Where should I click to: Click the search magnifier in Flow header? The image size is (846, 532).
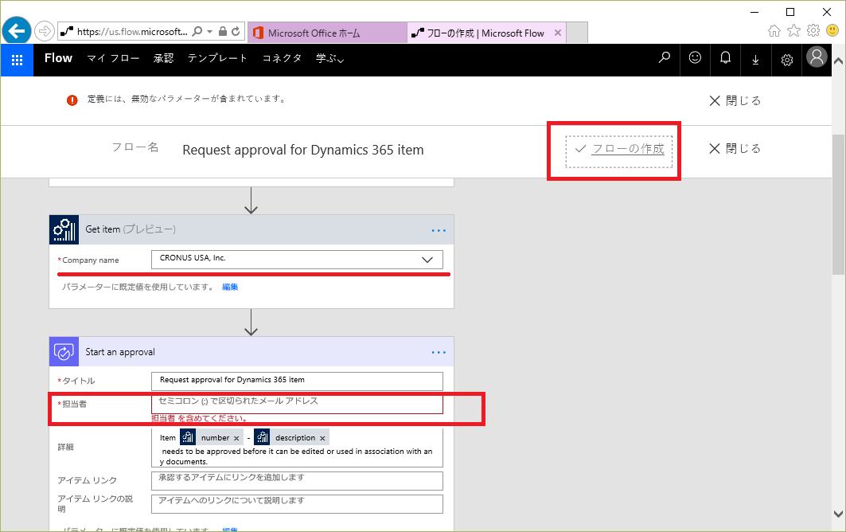(665, 58)
